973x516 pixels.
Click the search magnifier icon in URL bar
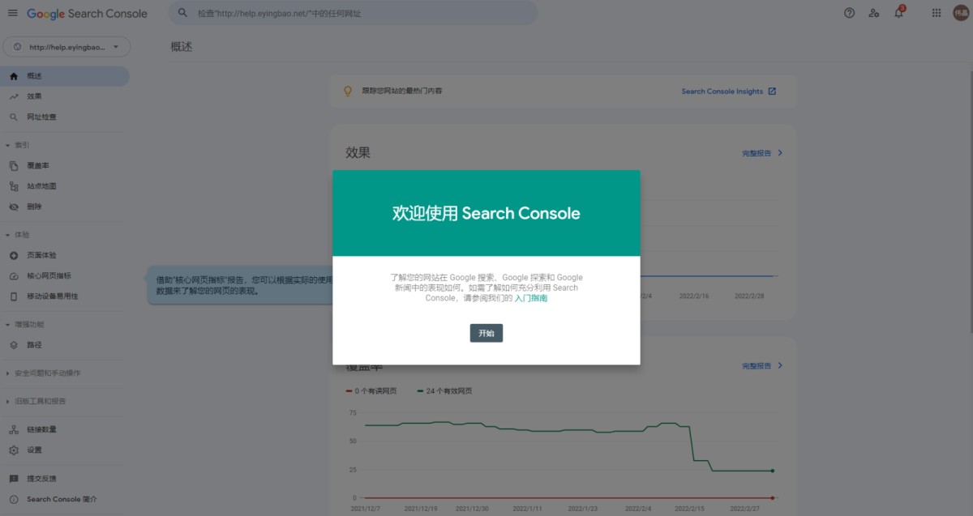click(x=182, y=13)
